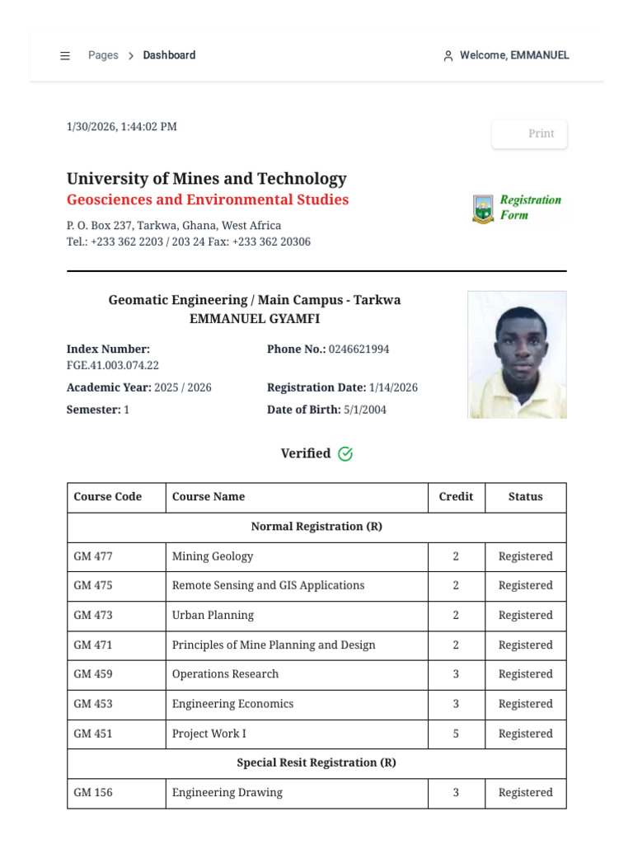Click Geosciences and Environmental Studies heading
This screenshot has width=633, height=844.
coord(208,199)
